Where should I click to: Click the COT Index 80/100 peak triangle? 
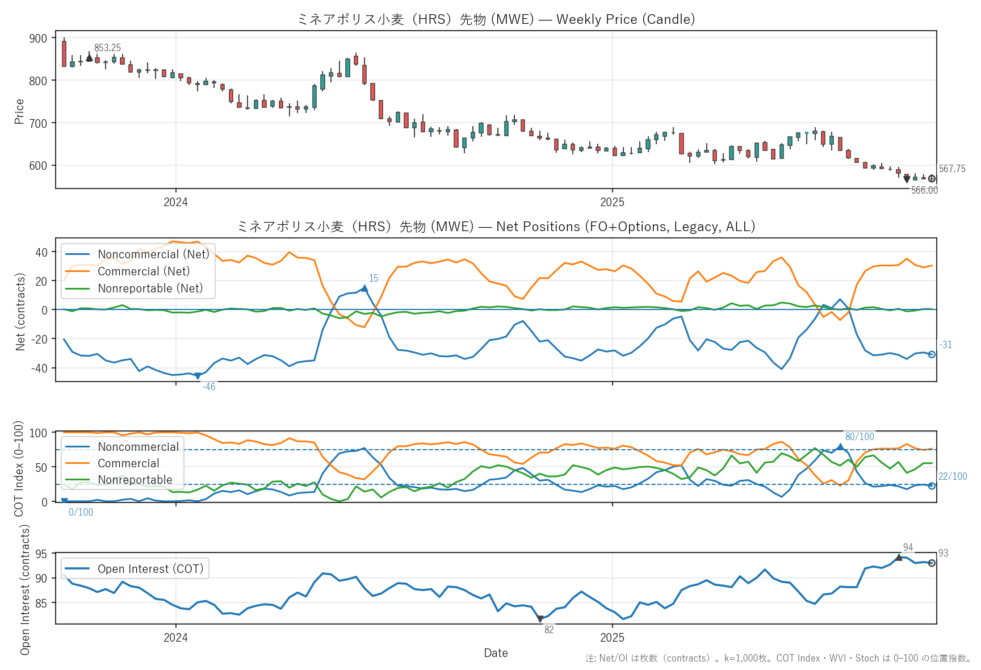(840, 447)
